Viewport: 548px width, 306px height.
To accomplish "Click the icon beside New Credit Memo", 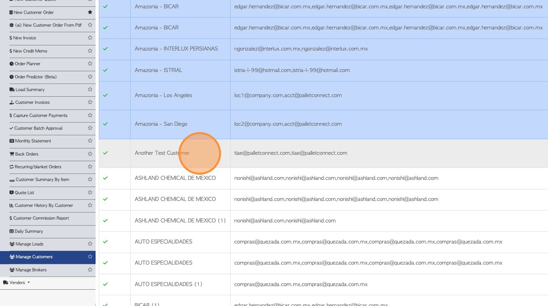I will (11, 51).
